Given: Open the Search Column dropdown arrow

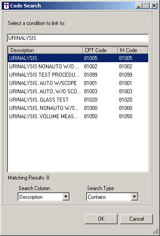Looking at the screenshot, I should point(66,197).
